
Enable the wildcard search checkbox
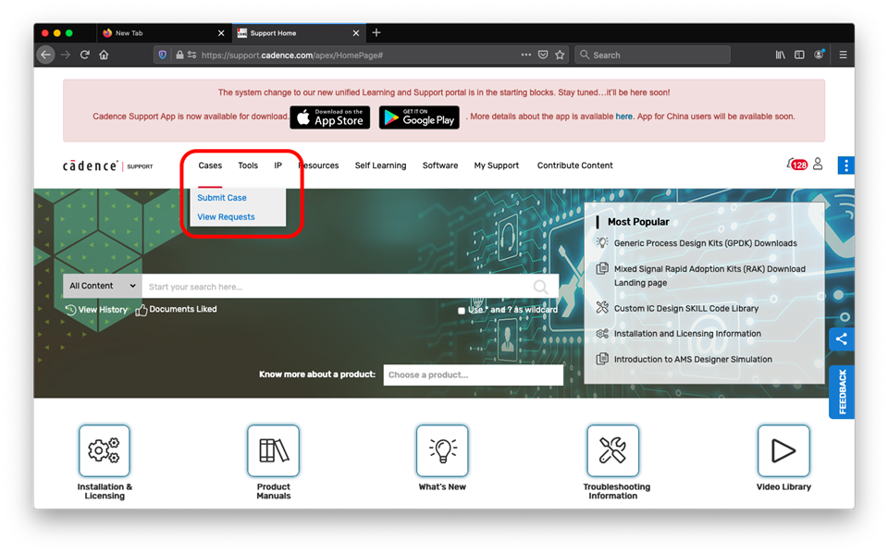462,311
